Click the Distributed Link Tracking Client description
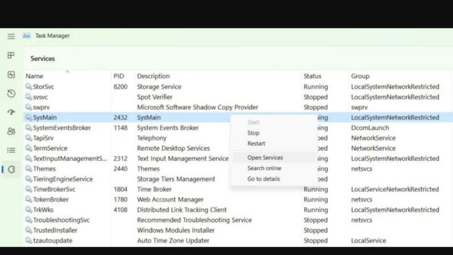The height and width of the screenshot is (255, 453). (x=182, y=210)
